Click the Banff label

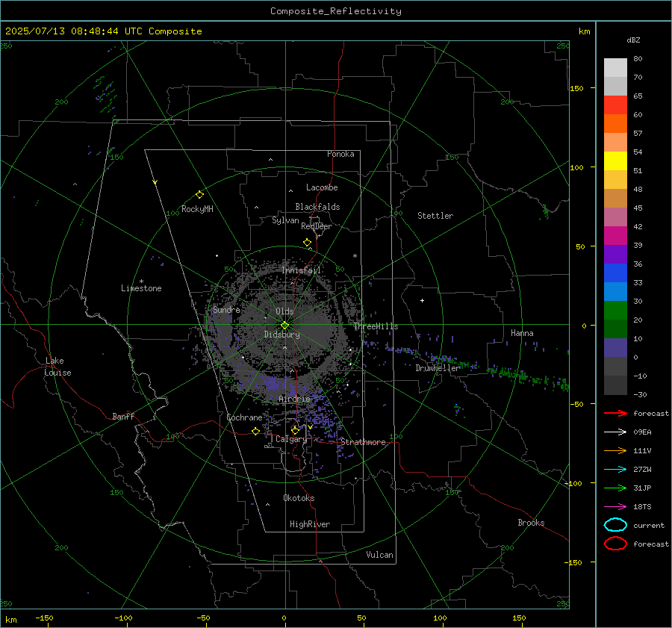(x=123, y=417)
